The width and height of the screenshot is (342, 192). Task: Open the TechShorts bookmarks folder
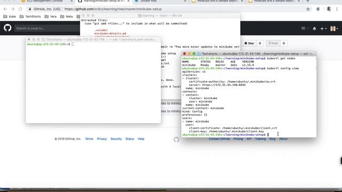click(x=30, y=17)
